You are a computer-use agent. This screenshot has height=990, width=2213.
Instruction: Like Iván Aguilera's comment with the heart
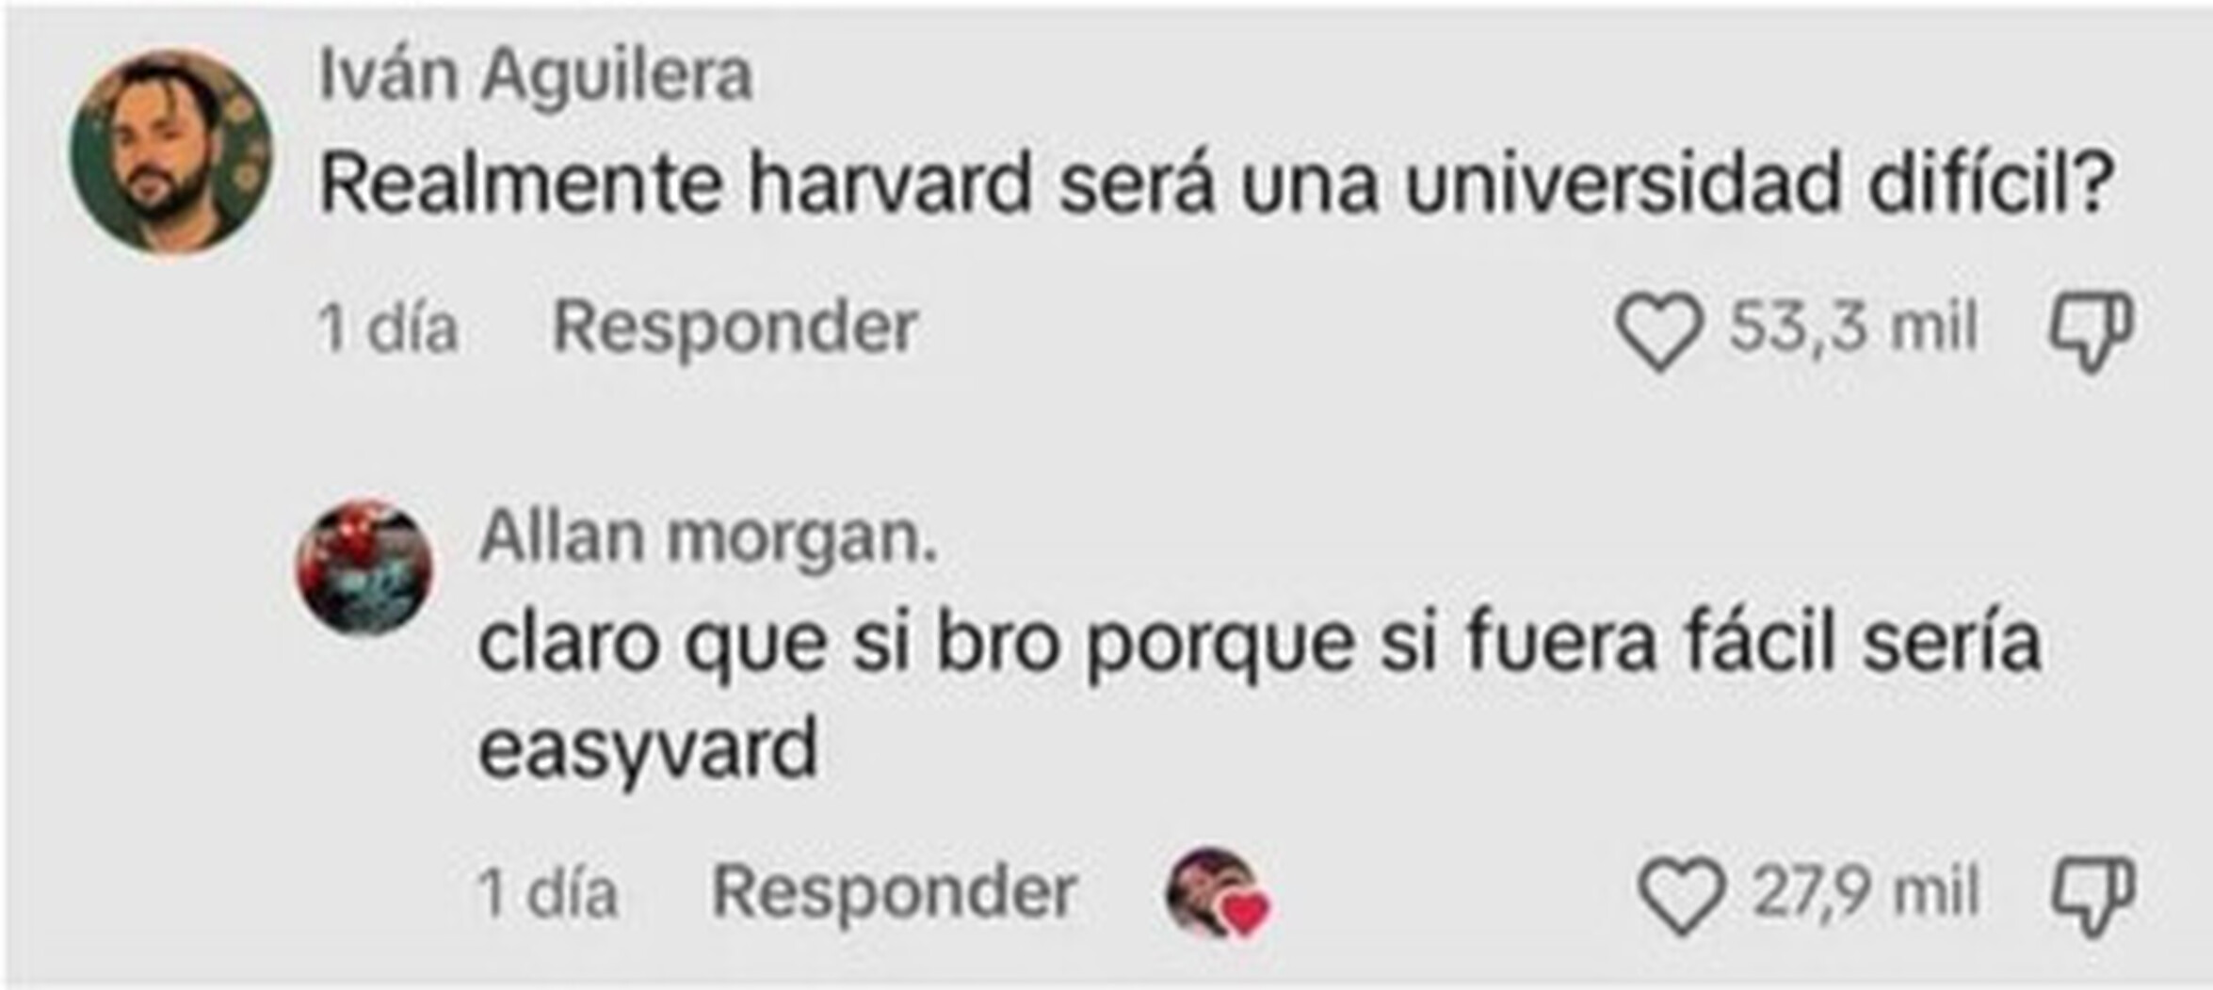pos(1659,331)
